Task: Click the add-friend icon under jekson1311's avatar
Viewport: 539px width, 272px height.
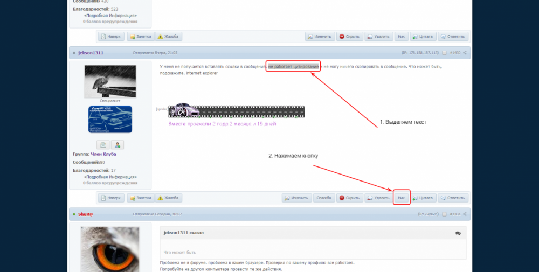Action: click(118, 144)
